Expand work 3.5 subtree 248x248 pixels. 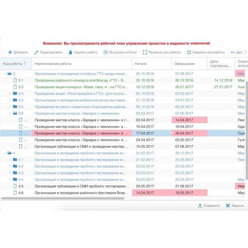pyautogui.click(x=10, y=107)
